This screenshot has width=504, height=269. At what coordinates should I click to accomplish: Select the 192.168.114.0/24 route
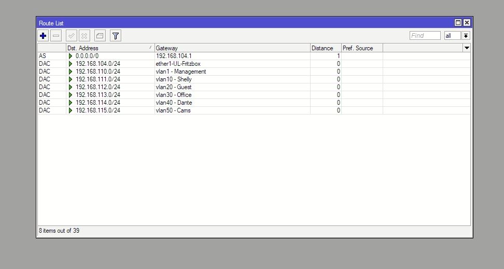[x=254, y=103]
